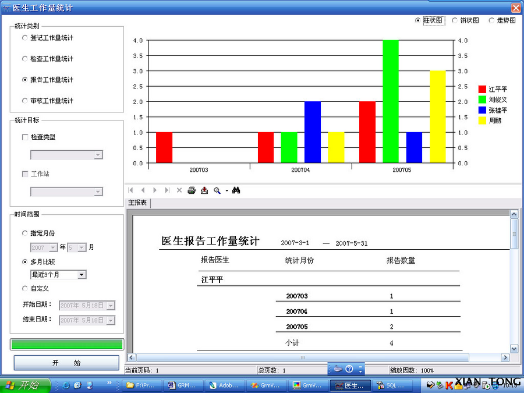Viewport: 524px width, 393px height.
Task: Switch to GRM... Word taskbar item
Action: (x=183, y=385)
